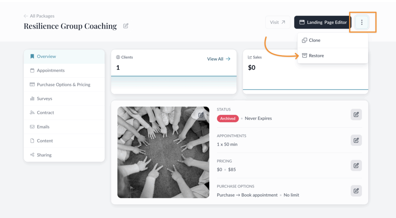This screenshot has width=396, height=218.
Task: Go to Purchase Options & Pricing
Action: (x=63, y=85)
